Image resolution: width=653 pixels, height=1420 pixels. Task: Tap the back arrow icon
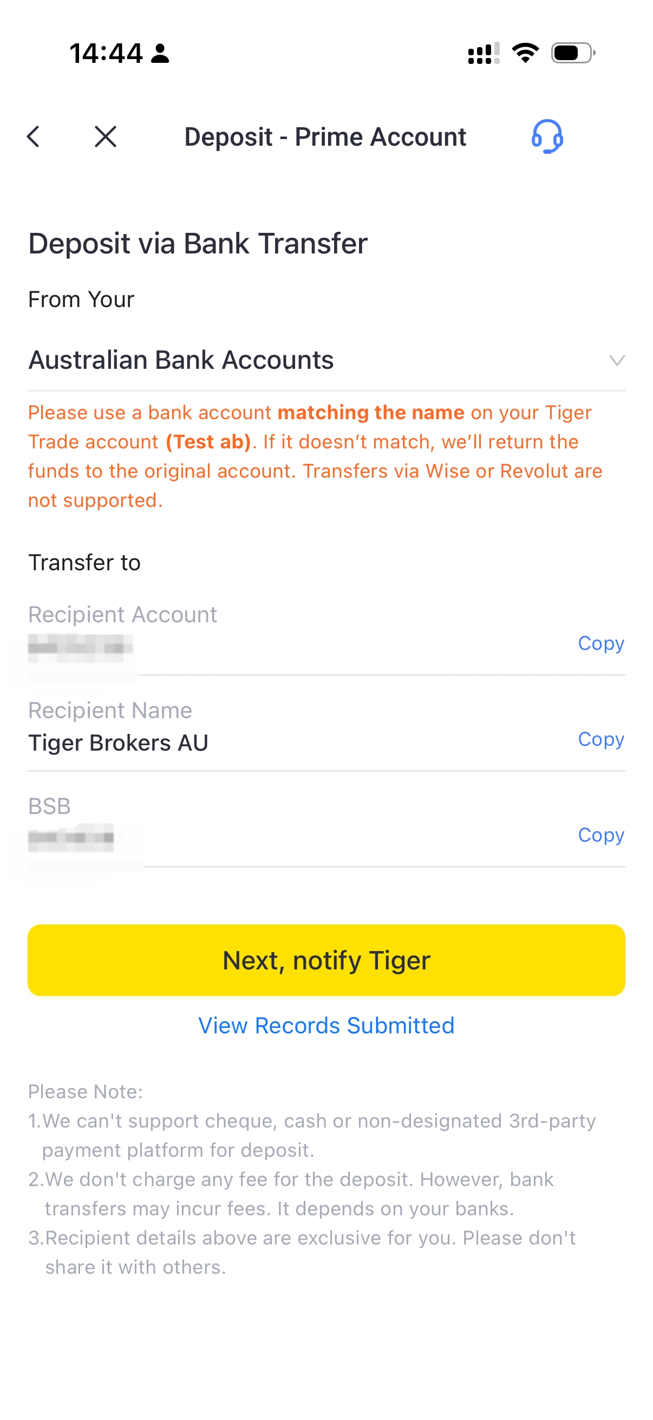34,136
